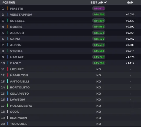Viewport: 141px width, 127px height.
Task: Click the green team color bar beside BORTOLETO
Action: [x=8, y=87]
